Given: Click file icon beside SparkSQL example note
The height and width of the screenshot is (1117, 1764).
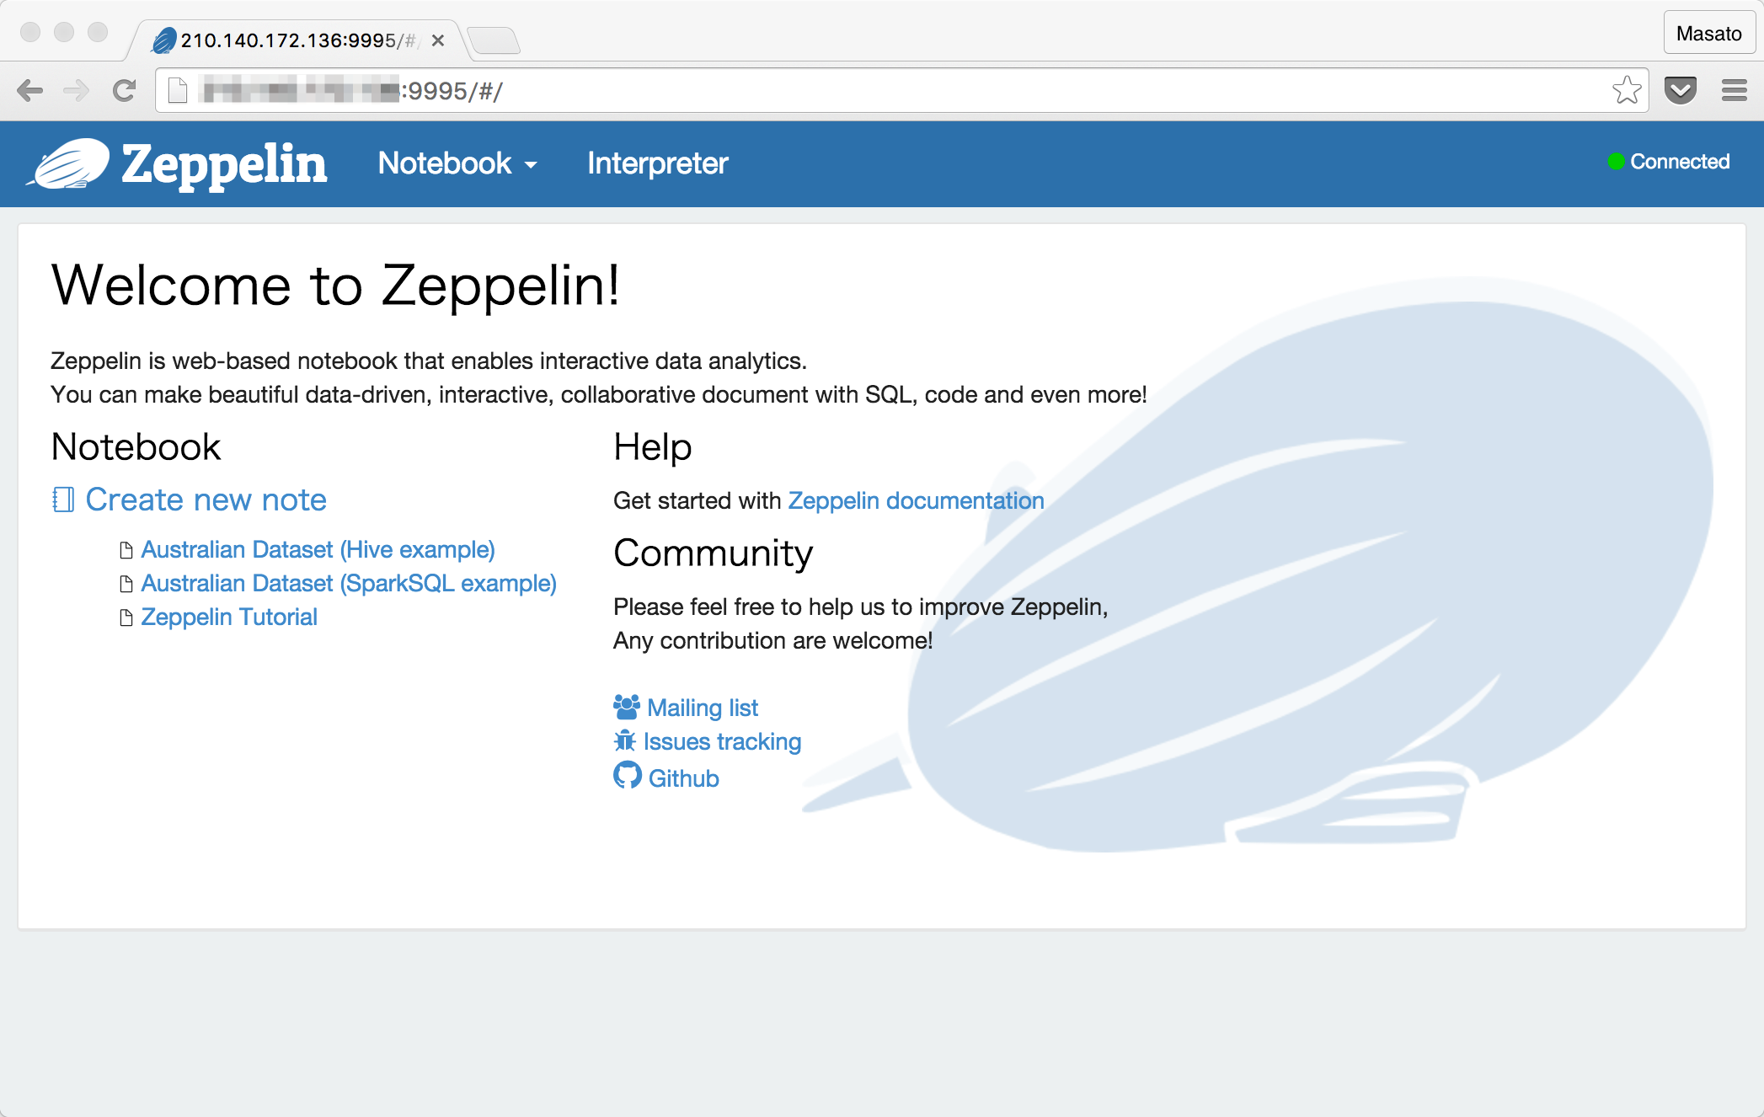Looking at the screenshot, I should tap(126, 584).
